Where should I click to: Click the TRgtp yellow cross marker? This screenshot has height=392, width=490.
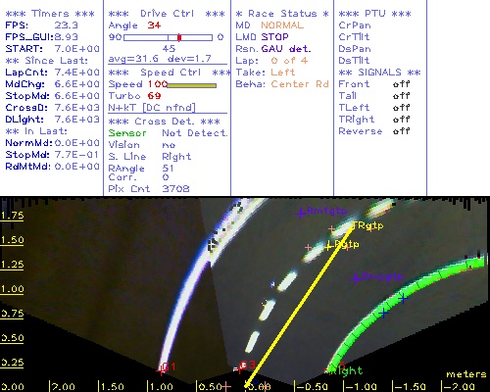tap(353, 225)
